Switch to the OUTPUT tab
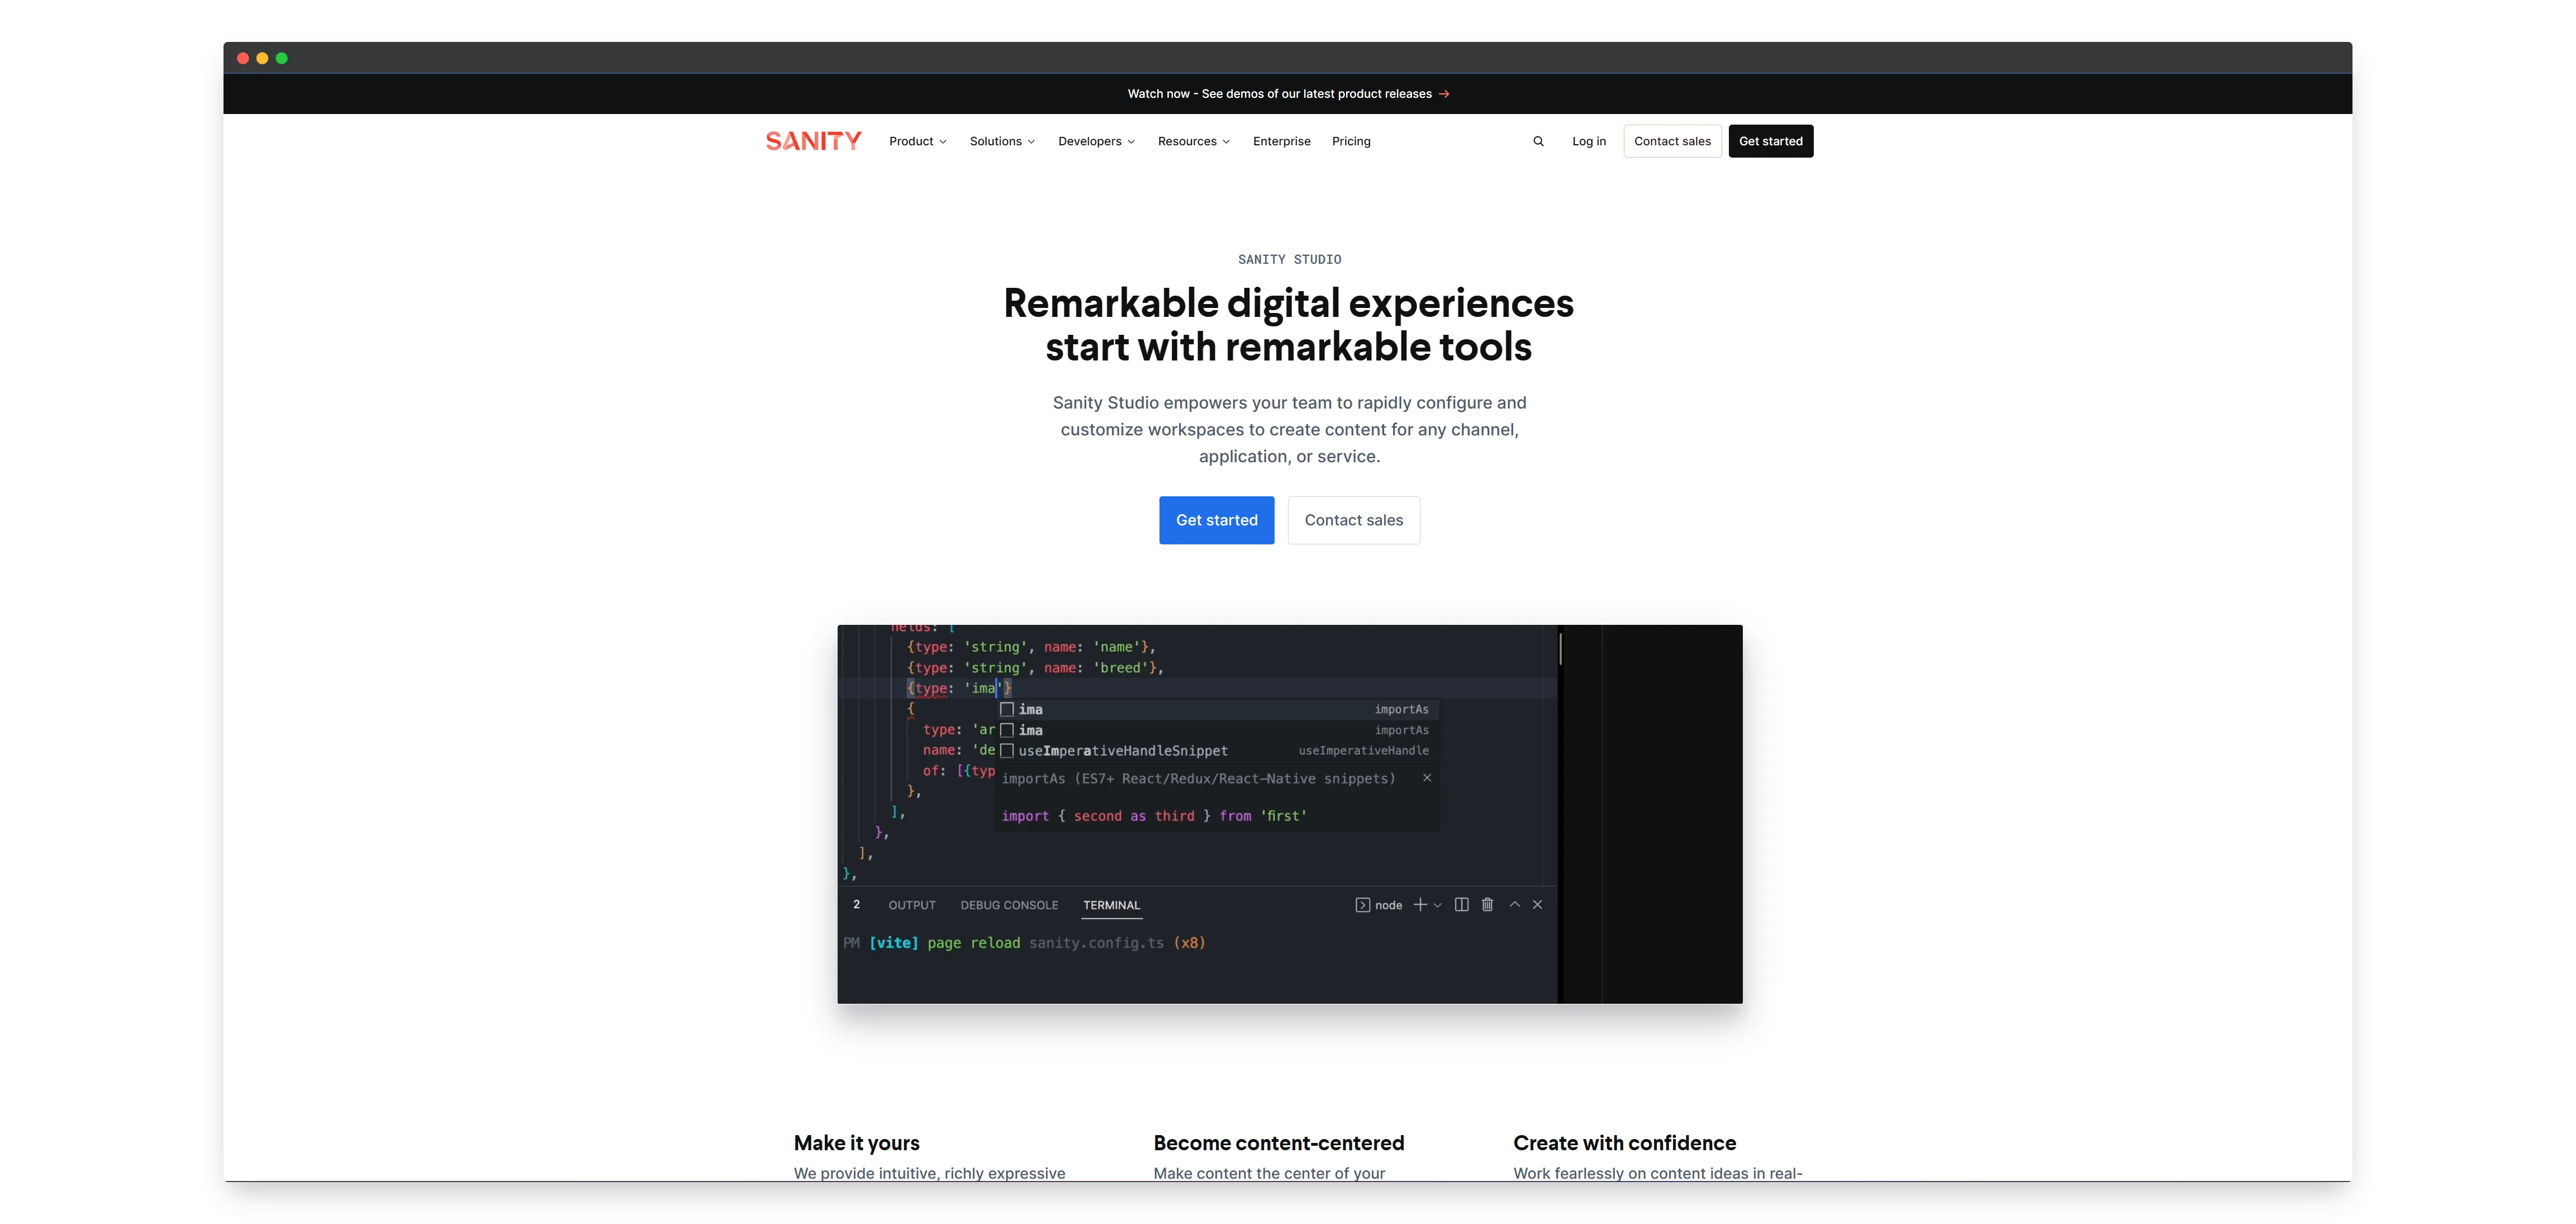2576x1224 pixels. coord(911,905)
